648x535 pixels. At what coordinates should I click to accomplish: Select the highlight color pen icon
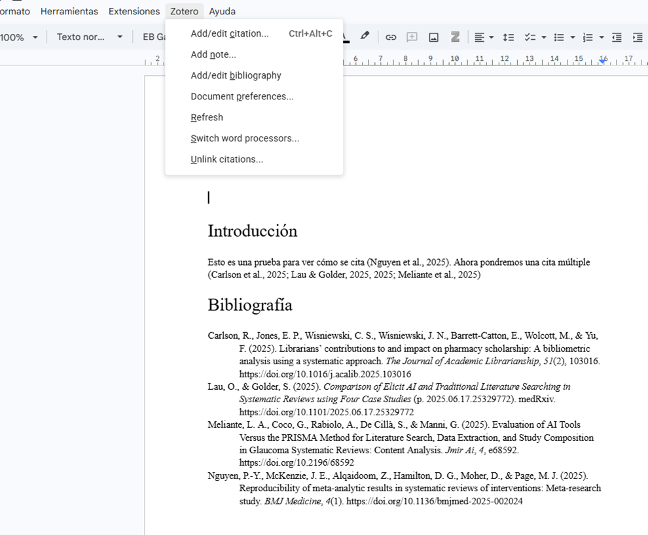click(365, 37)
